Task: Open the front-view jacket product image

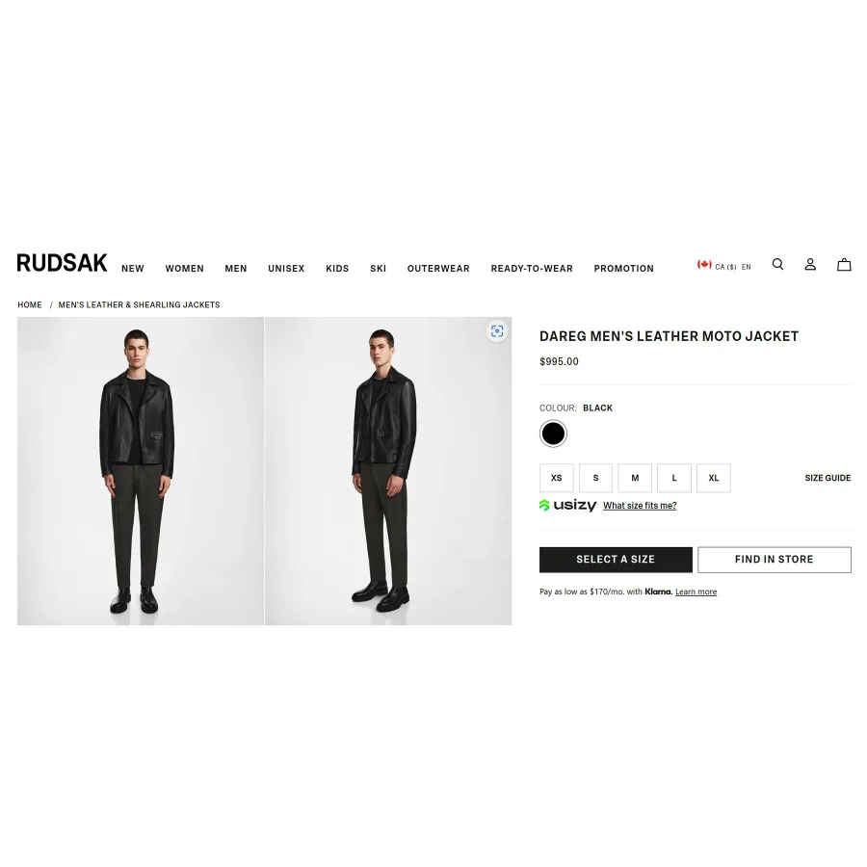Action: [141, 471]
